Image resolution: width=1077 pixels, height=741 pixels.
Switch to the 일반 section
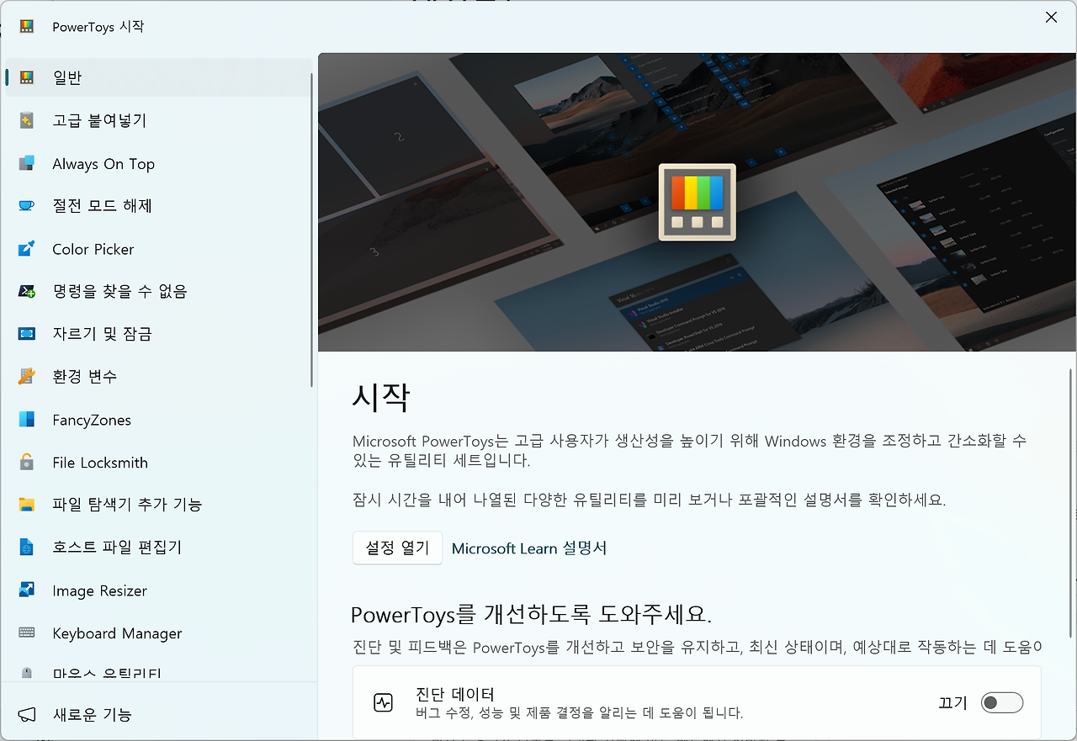pyautogui.click(x=66, y=77)
